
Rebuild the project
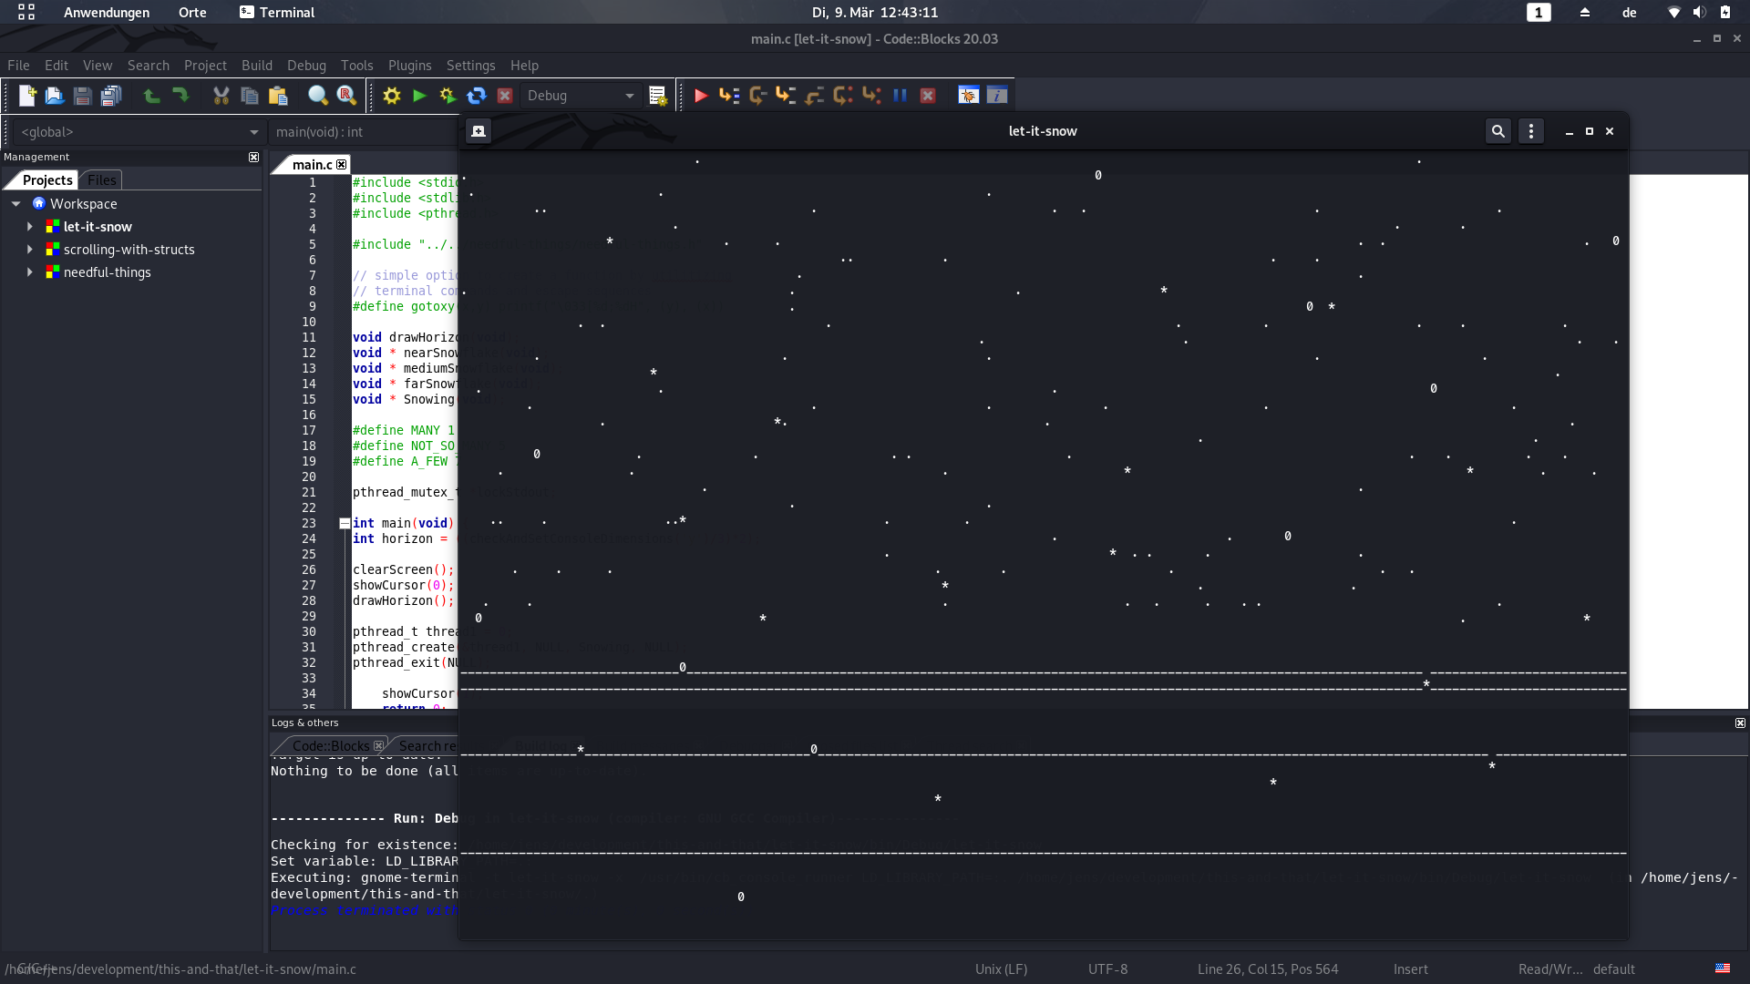(477, 96)
